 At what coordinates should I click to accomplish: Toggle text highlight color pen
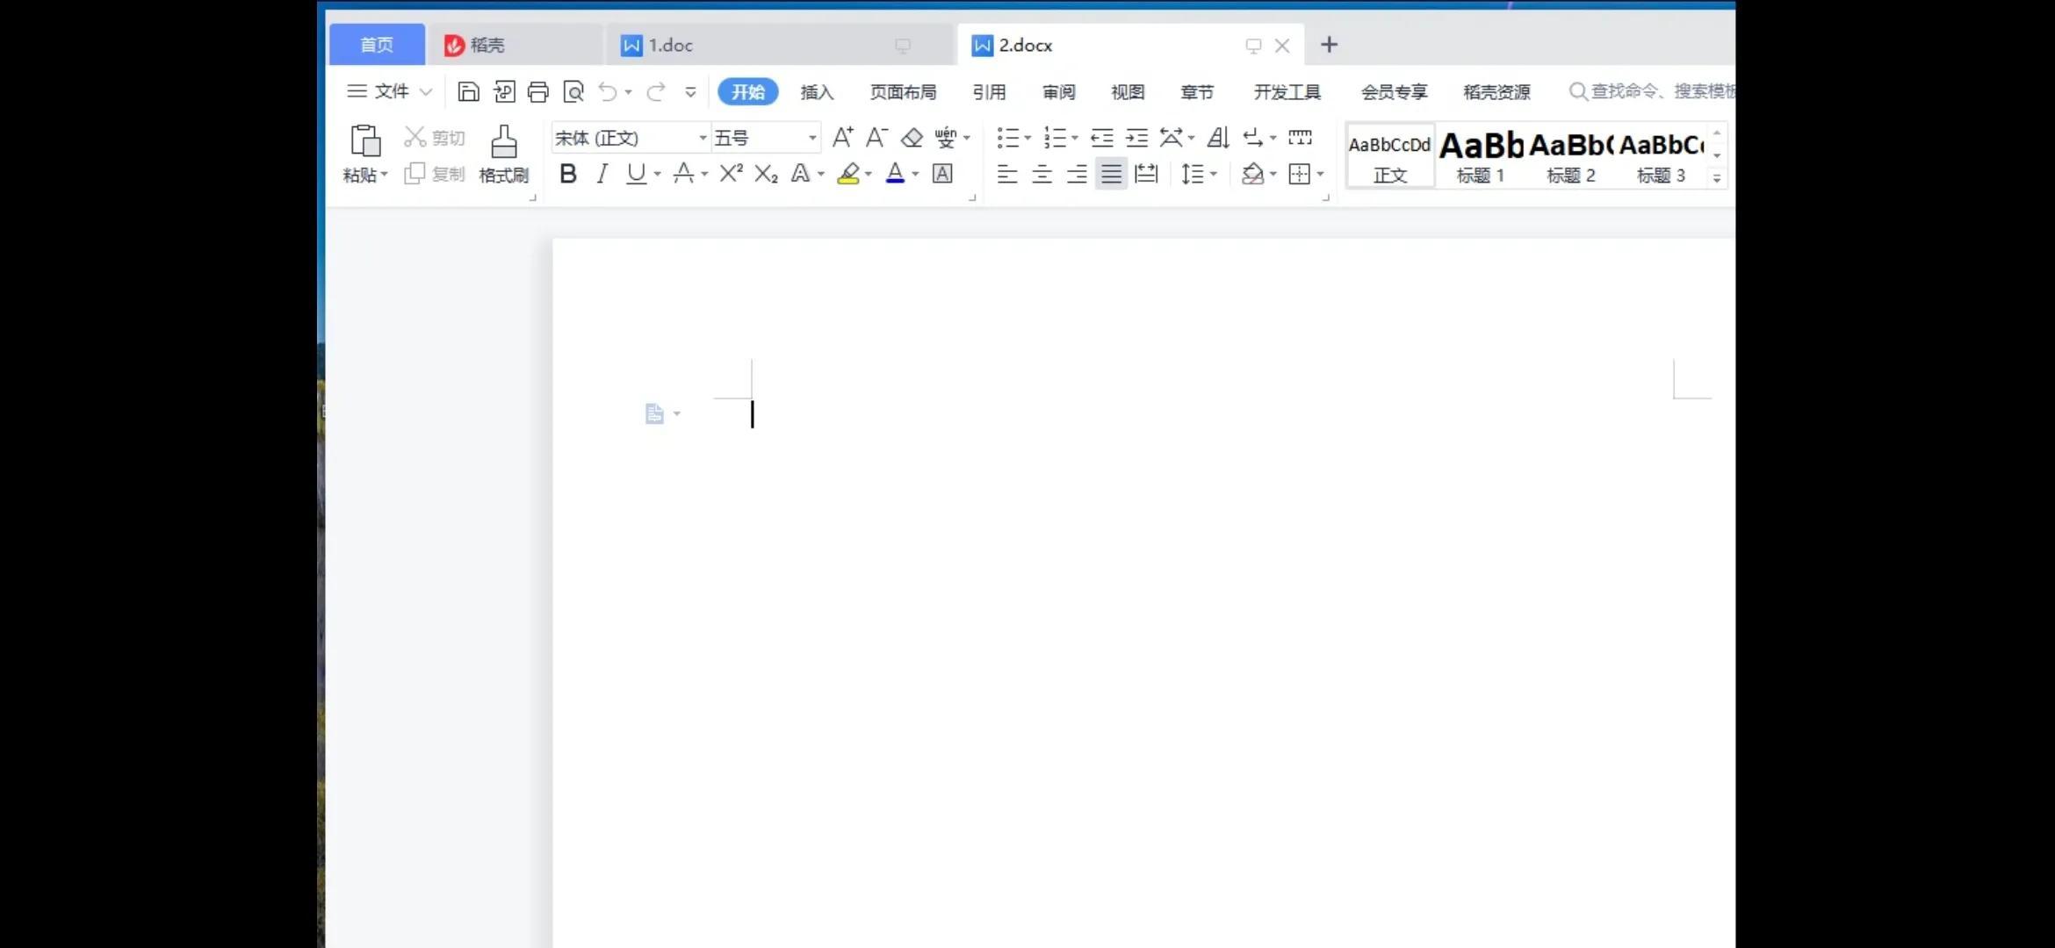(x=848, y=174)
